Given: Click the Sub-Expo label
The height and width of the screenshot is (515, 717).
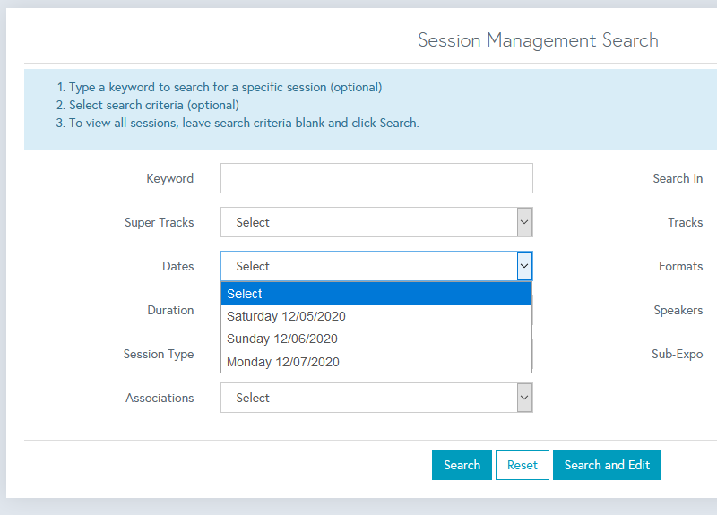Looking at the screenshot, I should pos(677,354).
